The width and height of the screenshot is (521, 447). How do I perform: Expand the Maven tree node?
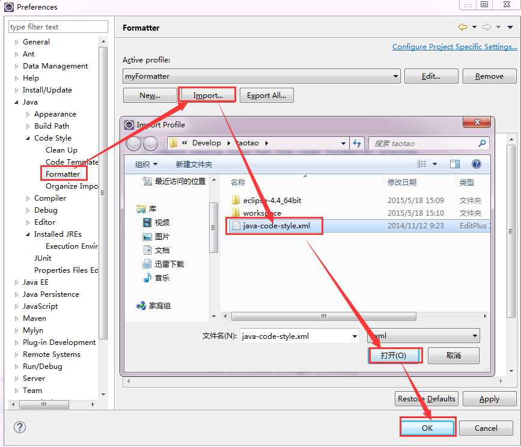tap(16, 318)
